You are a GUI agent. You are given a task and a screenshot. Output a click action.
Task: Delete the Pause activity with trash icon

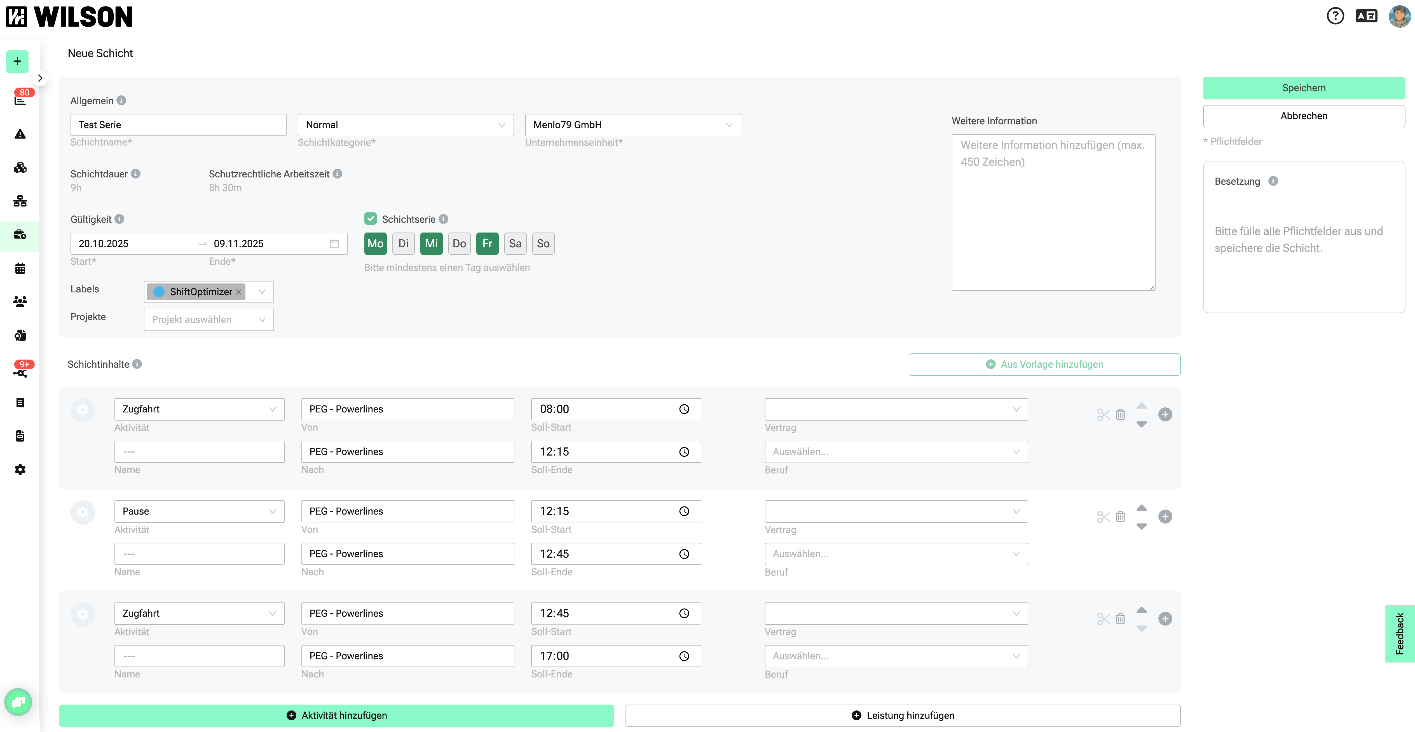click(x=1121, y=517)
